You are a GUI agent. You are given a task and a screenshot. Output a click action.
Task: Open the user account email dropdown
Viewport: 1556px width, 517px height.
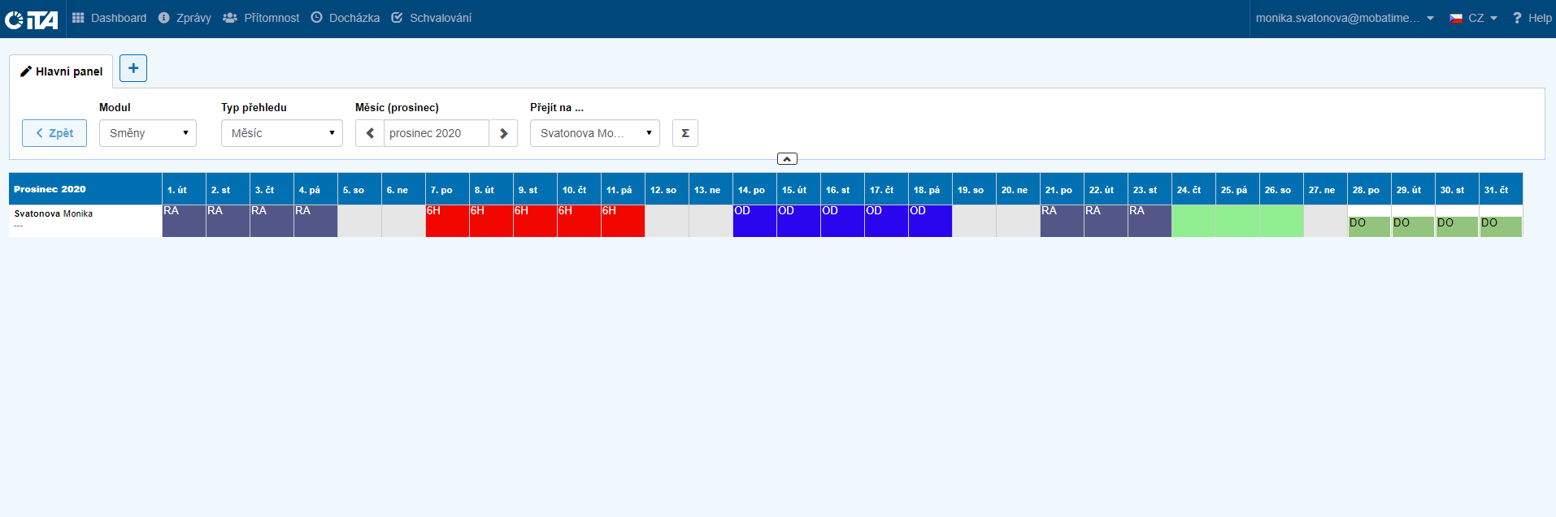click(1344, 18)
